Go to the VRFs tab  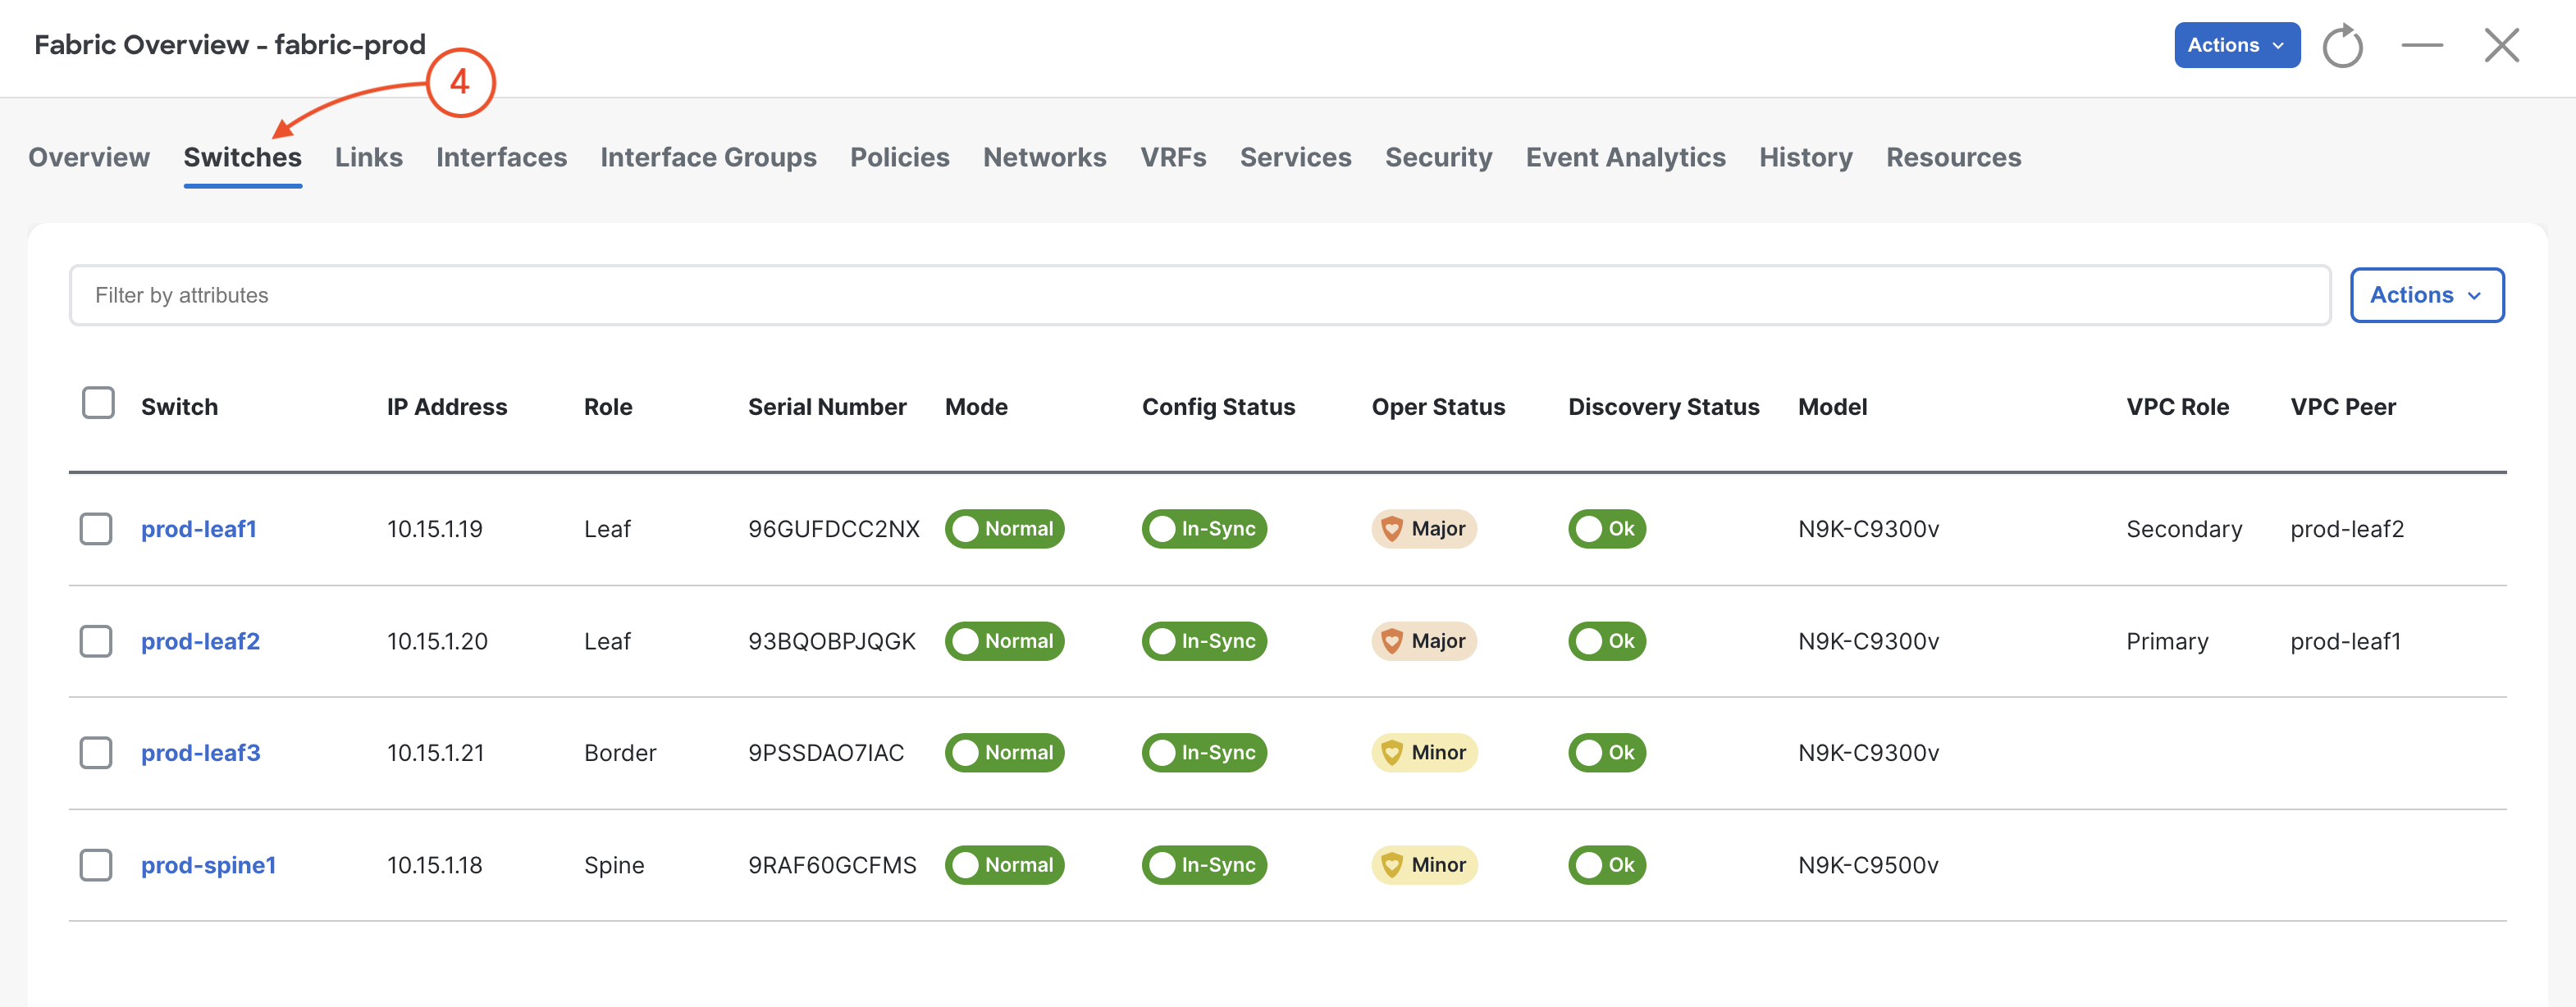coord(1173,158)
